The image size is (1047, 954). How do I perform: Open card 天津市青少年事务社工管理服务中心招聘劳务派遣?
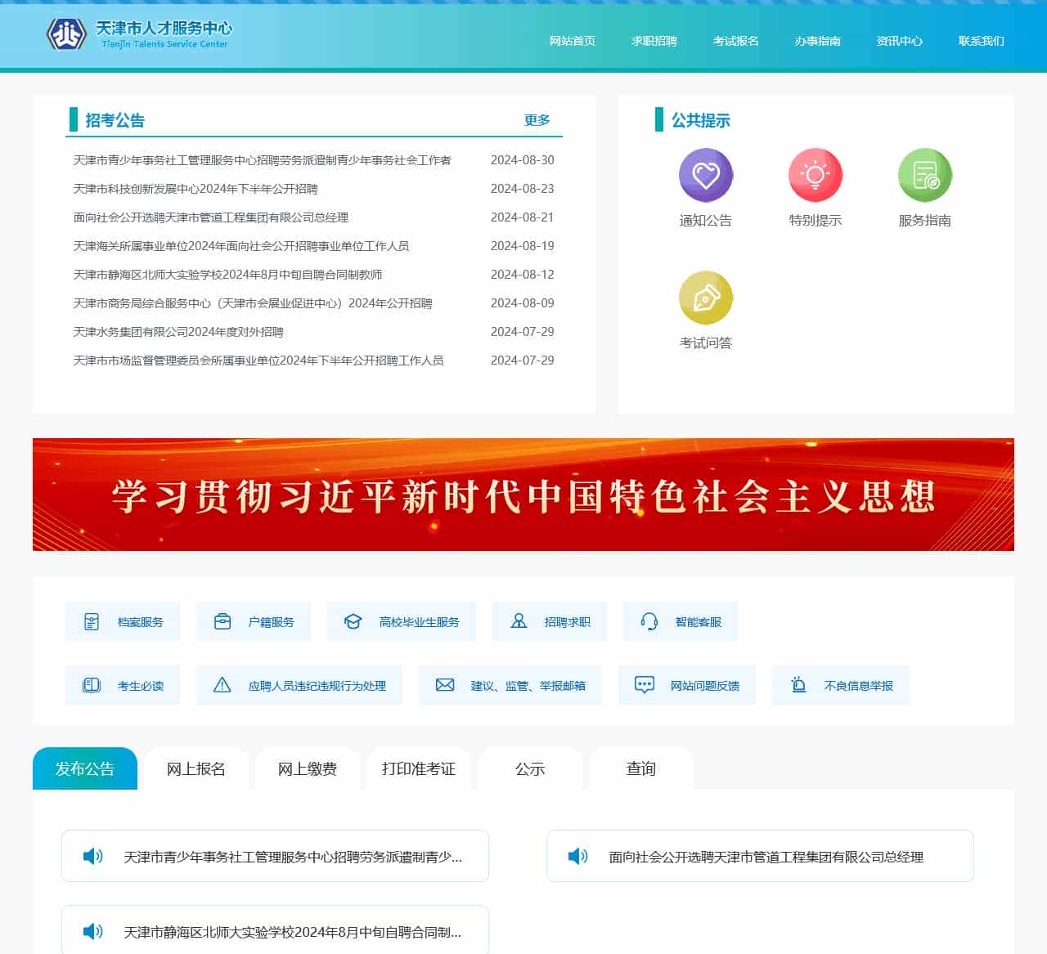[x=275, y=856]
